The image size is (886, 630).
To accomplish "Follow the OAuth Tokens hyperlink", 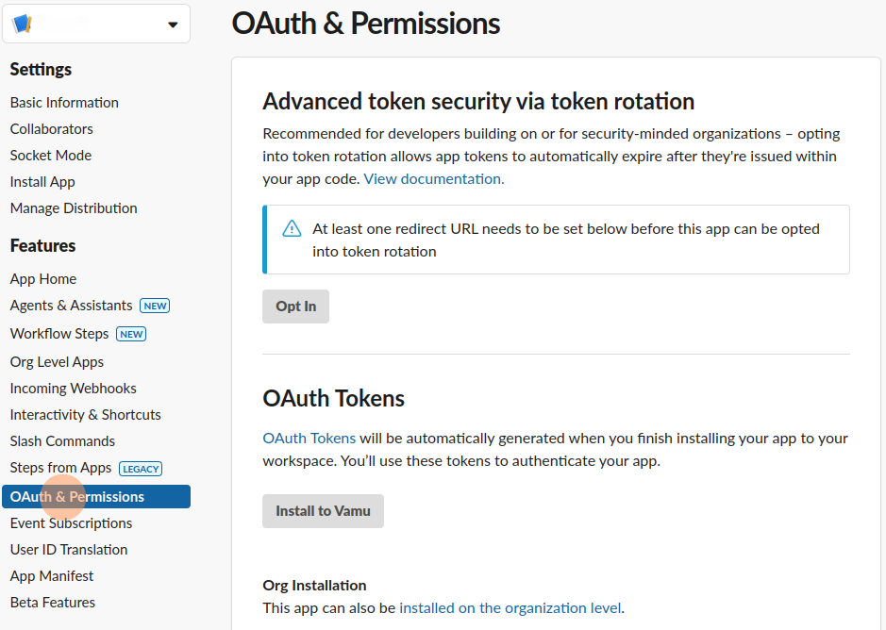I will pos(309,439).
